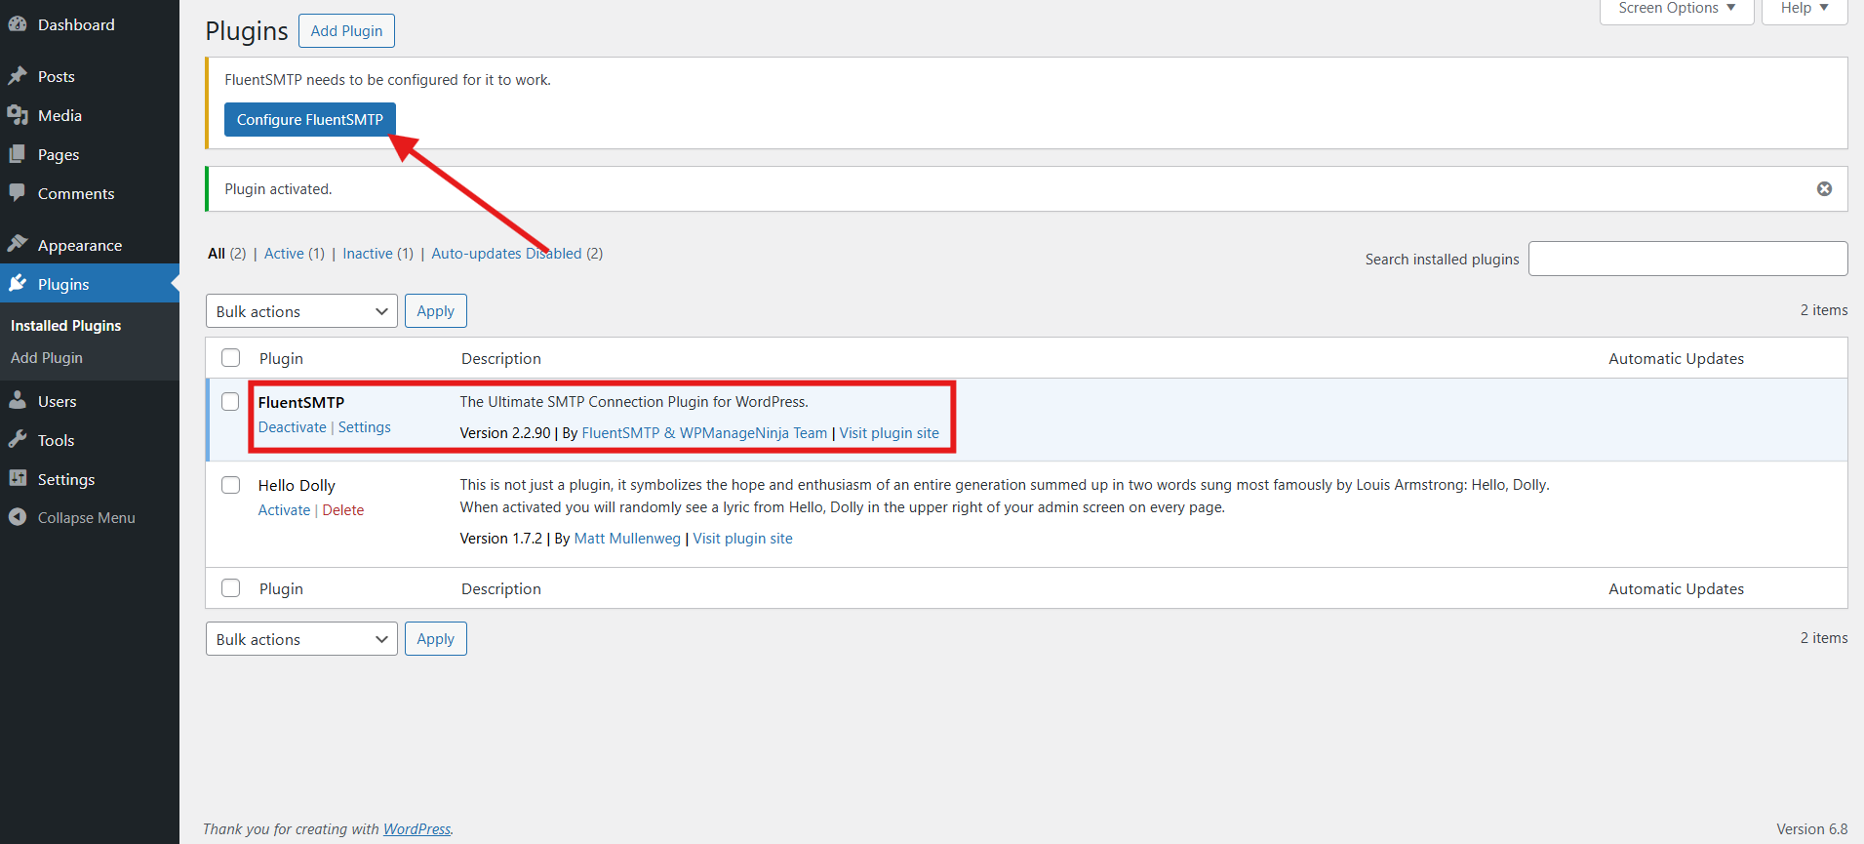
Task: Click the Collapse Menu arrow icon
Action: coord(18,517)
